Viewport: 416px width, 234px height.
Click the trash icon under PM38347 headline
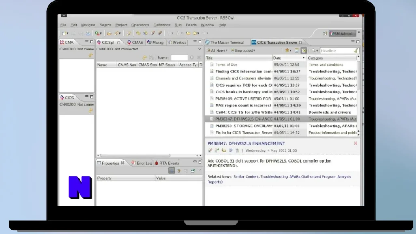237,150
